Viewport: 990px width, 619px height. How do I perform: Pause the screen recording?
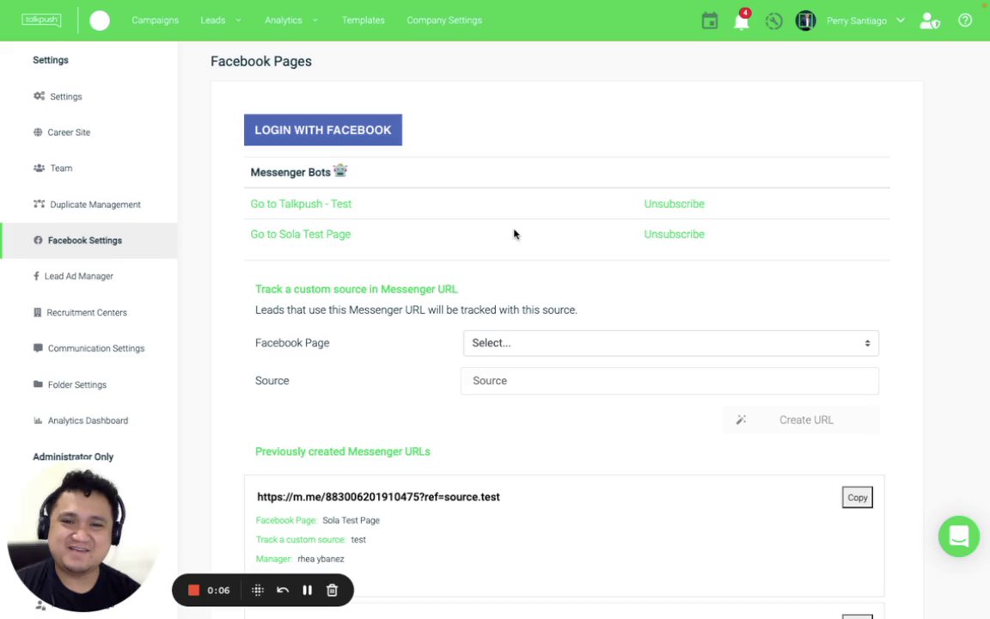(x=307, y=590)
